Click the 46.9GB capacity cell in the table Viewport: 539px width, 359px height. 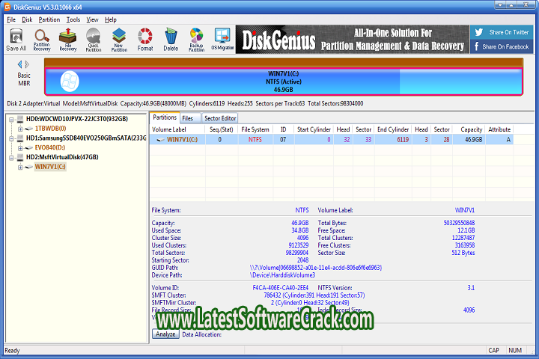(x=469, y=139)
